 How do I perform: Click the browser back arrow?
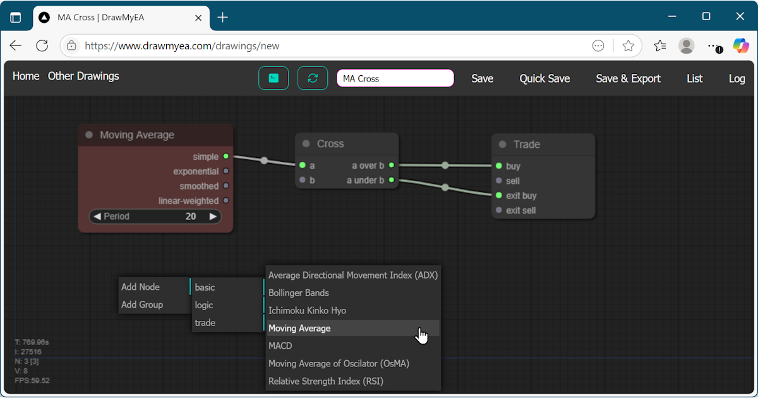(x=16, y=45)
